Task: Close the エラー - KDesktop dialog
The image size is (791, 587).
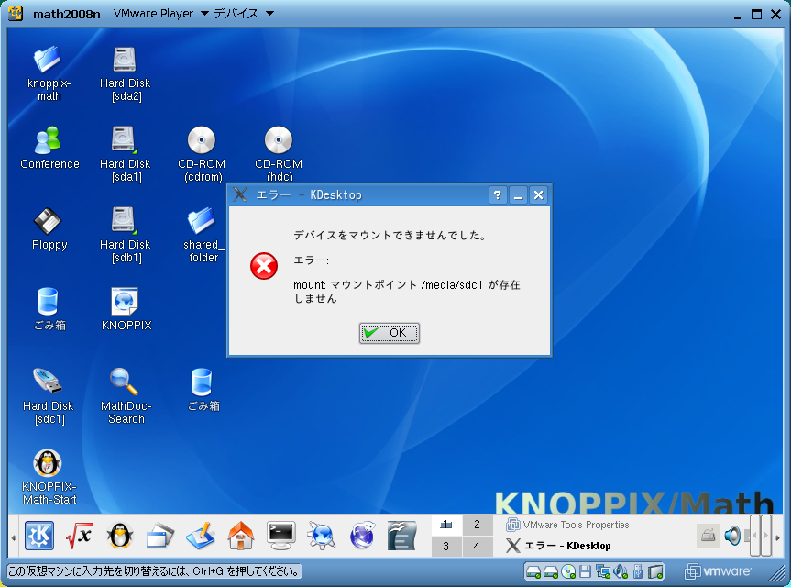Action: pyautogui.click(x=539, y=194)
